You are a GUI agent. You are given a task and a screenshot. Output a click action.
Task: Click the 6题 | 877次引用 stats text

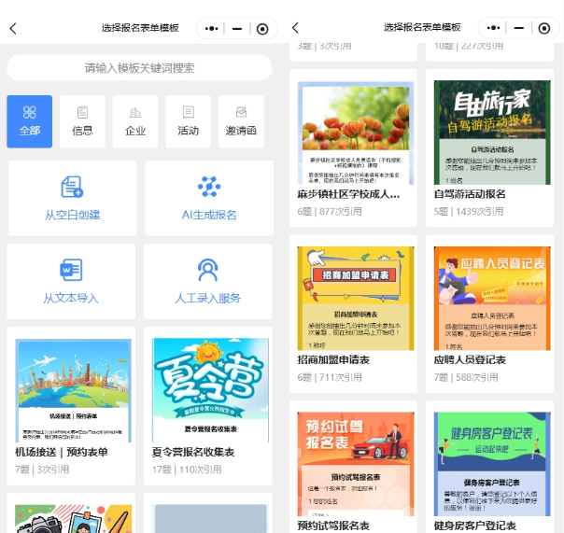click(x=330, y=212)
